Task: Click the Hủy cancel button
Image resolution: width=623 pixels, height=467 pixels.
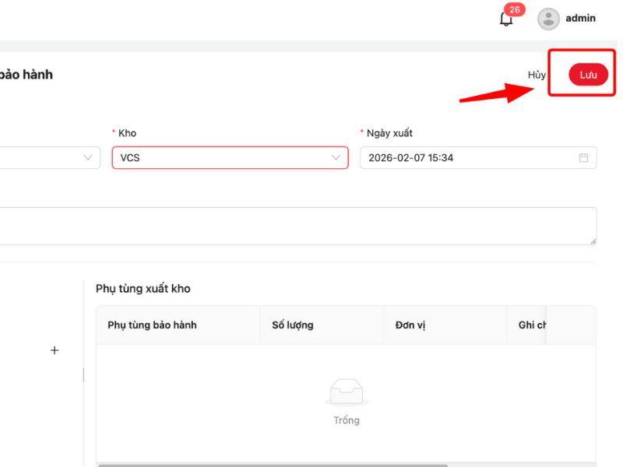Action: coord(537,75)
